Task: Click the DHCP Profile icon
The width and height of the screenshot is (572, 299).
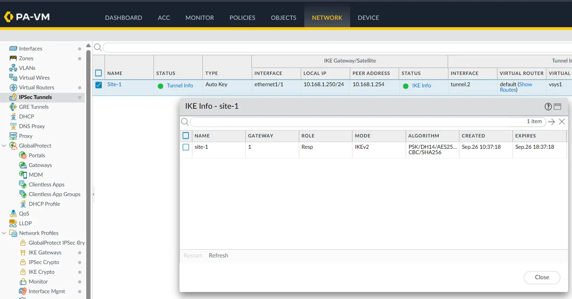Action: (23, 204)
